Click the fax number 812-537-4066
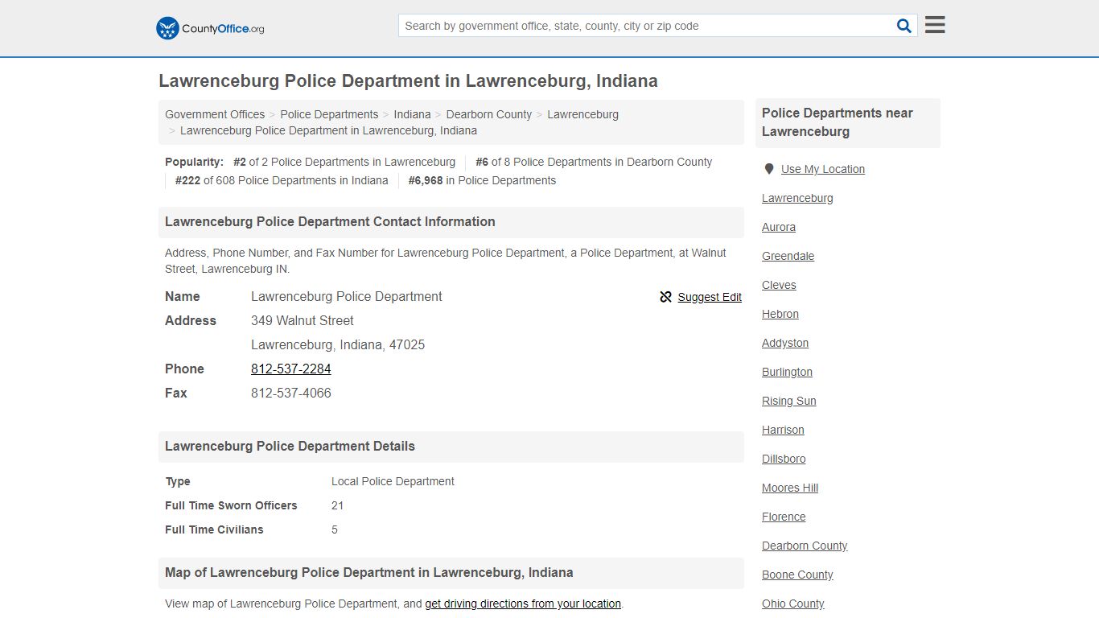This screenshot has height=618, width=1099. [291, 393]
